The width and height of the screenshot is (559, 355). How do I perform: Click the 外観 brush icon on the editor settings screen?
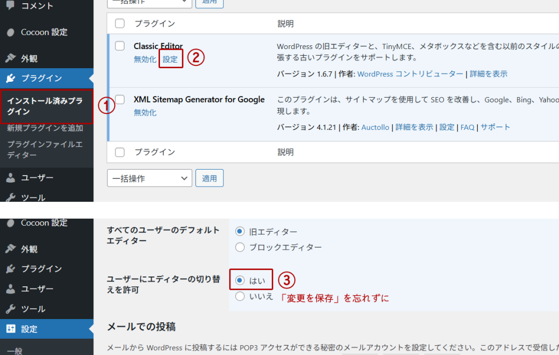pos(11,249)
